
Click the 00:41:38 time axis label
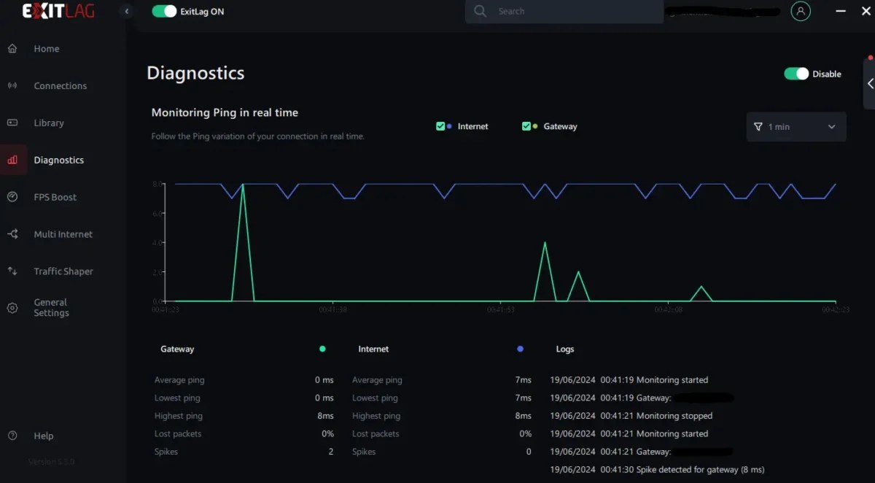tap(332, 309)
